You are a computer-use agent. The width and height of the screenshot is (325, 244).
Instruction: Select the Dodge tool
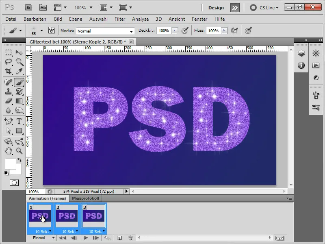[x=19, y=110]
